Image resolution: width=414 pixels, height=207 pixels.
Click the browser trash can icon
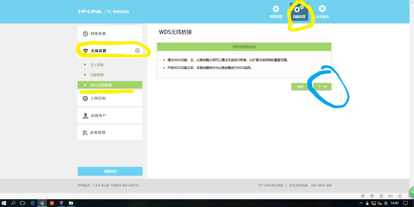381,196
